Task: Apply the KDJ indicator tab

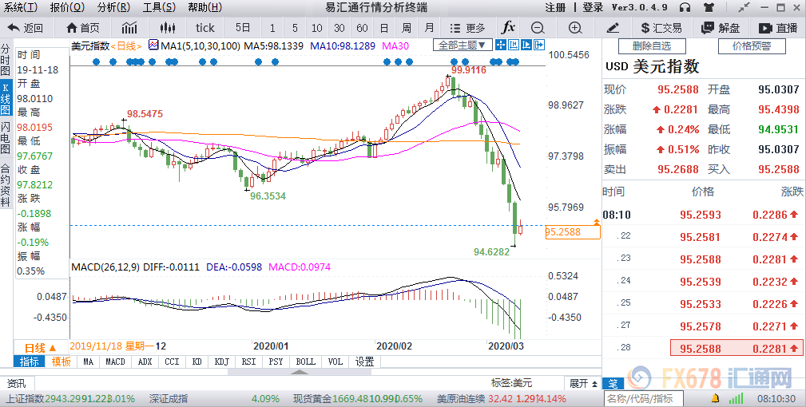Action: pyautogui.click(x=222, y=362)
